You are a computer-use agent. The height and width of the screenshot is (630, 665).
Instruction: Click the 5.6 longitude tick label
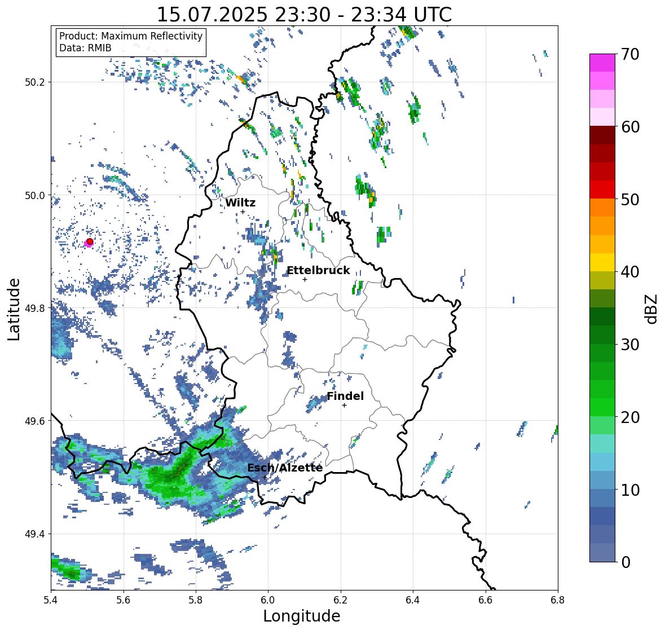[x=123, y=600]
